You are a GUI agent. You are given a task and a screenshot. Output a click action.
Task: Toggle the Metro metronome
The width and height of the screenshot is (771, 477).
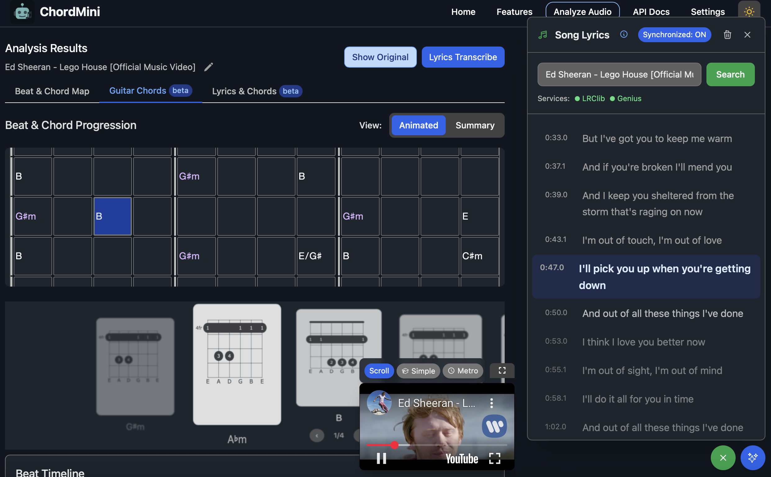(463, 371)
